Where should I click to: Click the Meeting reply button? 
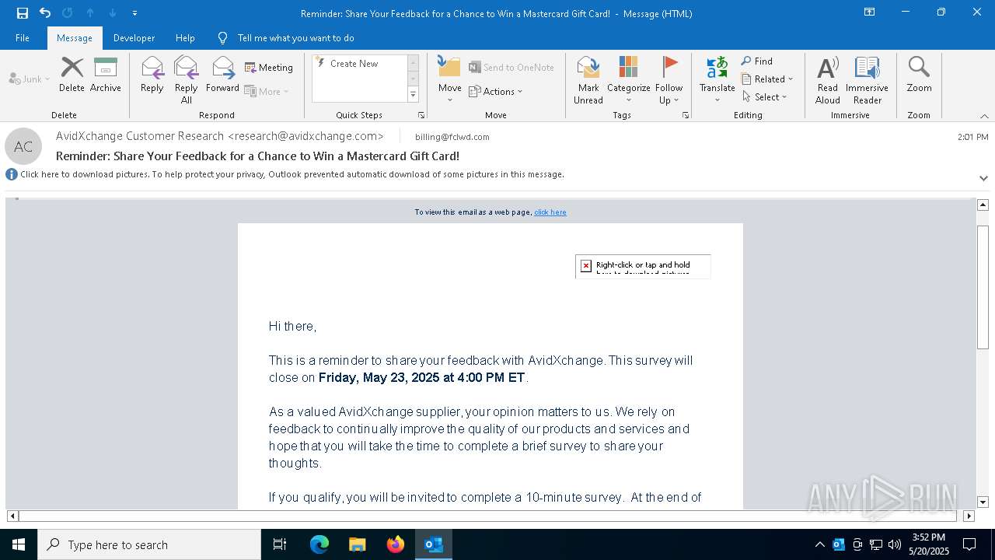point(269,68)
